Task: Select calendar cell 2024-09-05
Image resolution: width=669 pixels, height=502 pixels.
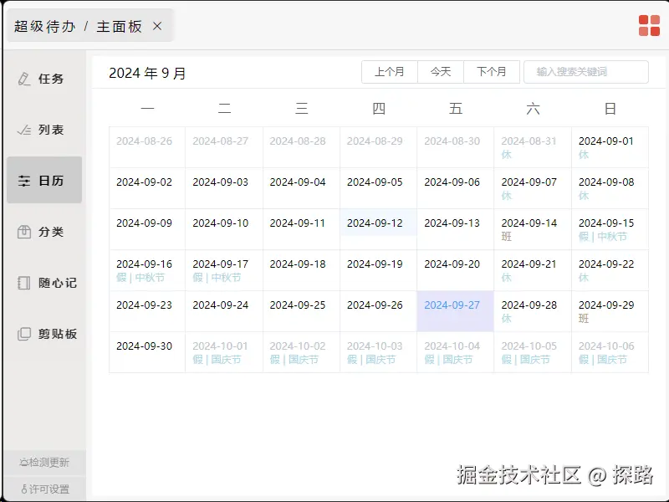Action: coord(378,188)
